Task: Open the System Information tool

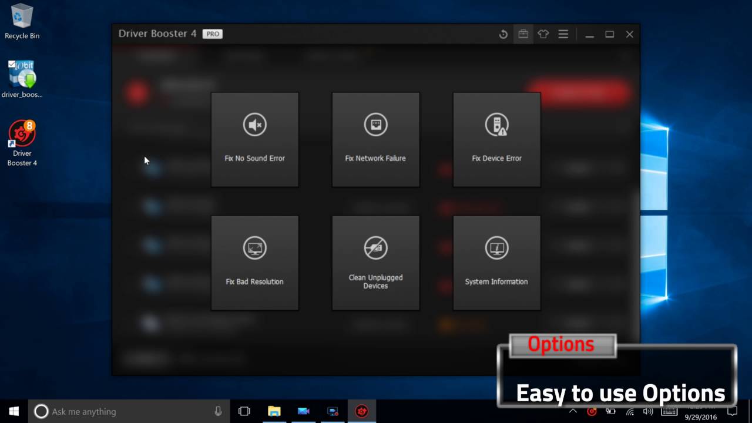Action: tap(496, 263)
